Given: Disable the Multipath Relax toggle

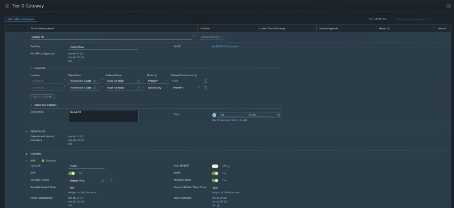Looking at the screenshot, I should pyautogui.click(x=215, y=180).
